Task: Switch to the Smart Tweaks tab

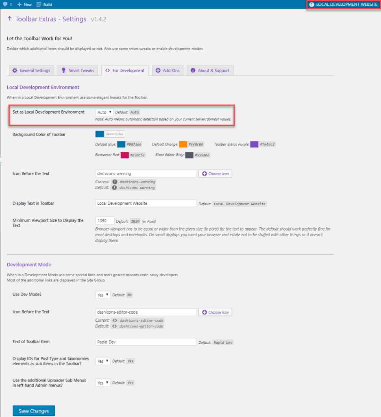Action: 78,70
